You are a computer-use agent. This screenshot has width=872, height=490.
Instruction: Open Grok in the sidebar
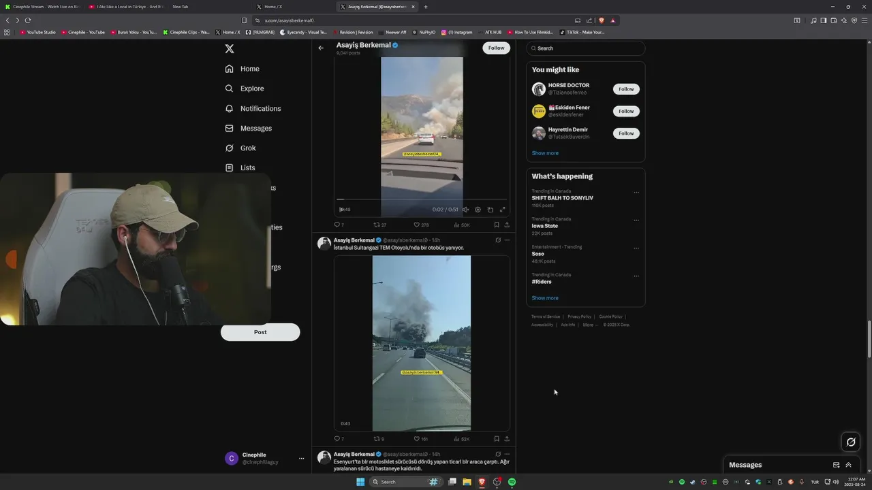240,148
